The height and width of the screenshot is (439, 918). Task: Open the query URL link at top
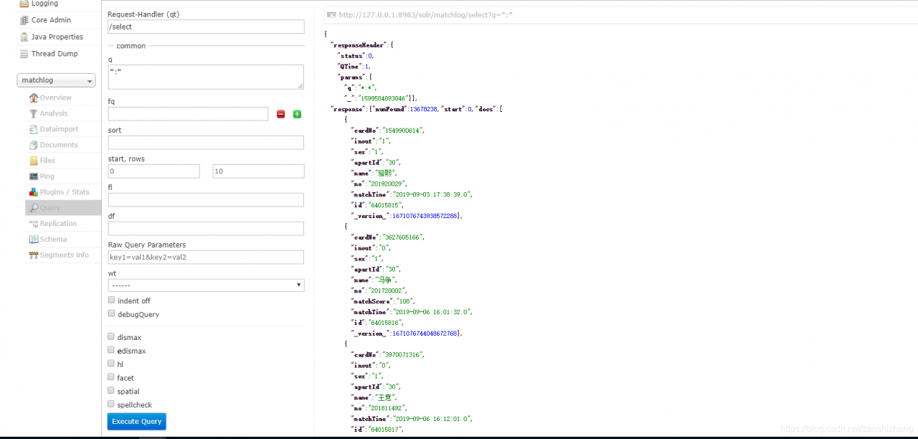[425, 14]
